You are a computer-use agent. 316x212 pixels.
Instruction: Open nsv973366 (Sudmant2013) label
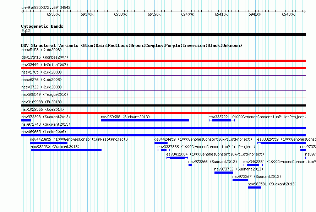(213, 162)
